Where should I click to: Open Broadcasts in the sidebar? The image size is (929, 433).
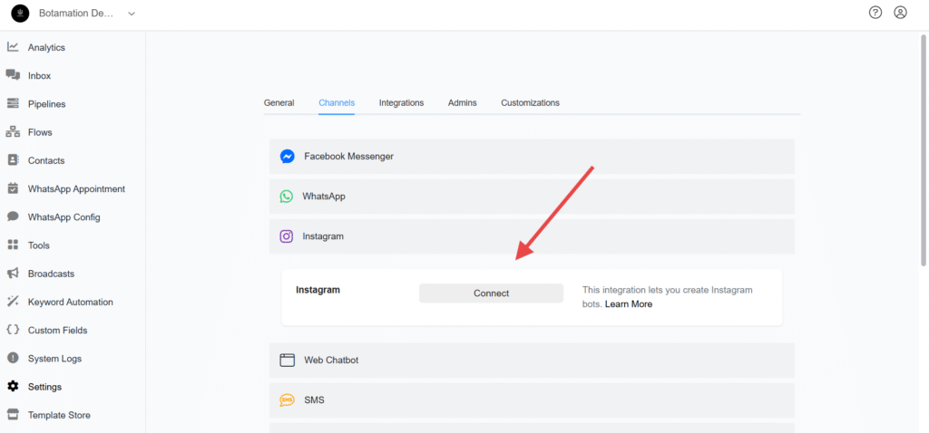[51, 274]
